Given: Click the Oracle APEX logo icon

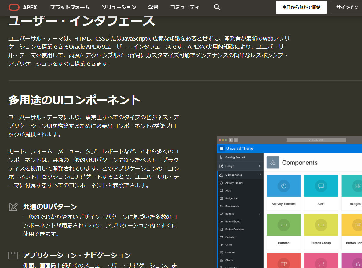Looking at the screenshot, I should (14, 7).
